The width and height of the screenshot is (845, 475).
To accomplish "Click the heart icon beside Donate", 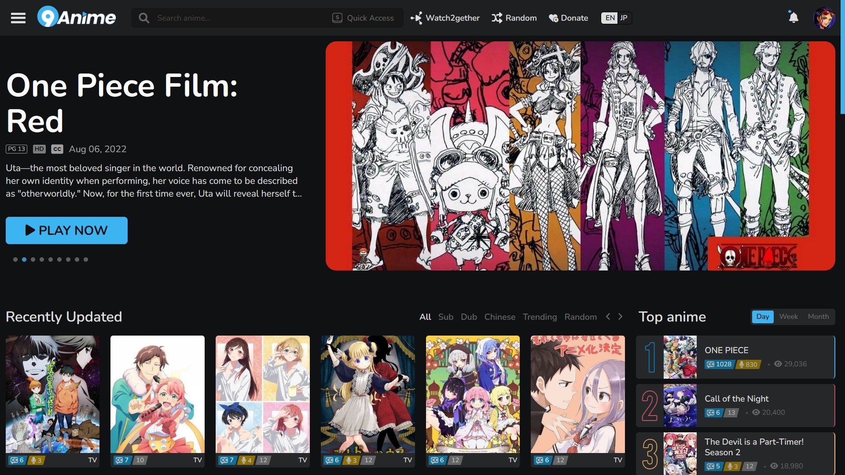I will click(x=553, y=18).
